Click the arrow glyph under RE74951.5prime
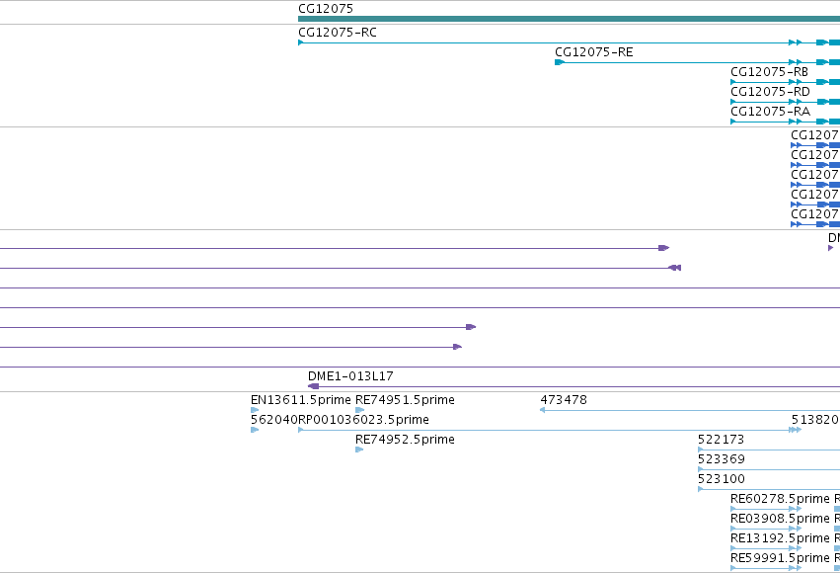840x573 pixels. pos(359,410)
